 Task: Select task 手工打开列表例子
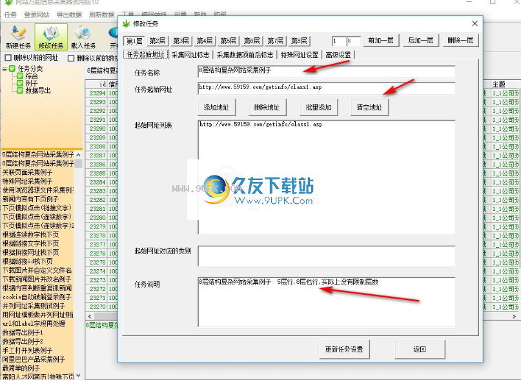(27, 350)
